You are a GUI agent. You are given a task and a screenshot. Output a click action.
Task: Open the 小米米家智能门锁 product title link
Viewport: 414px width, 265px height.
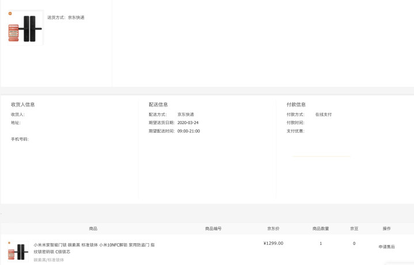(x=93, y=248)
